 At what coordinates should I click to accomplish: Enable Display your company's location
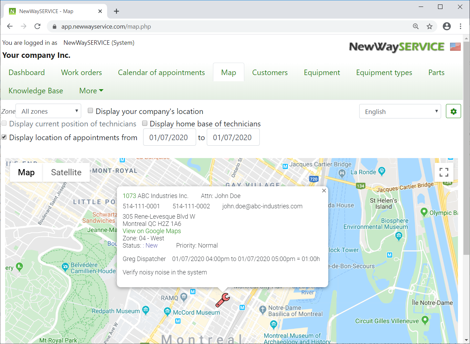click(x=90, y=110)
